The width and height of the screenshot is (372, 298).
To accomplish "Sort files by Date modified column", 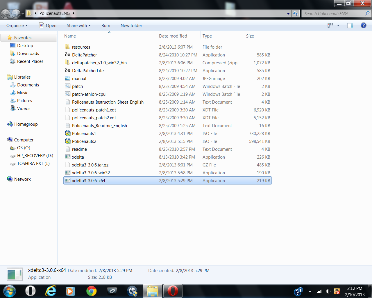I will pyautogui.click(x=173, y=36).
